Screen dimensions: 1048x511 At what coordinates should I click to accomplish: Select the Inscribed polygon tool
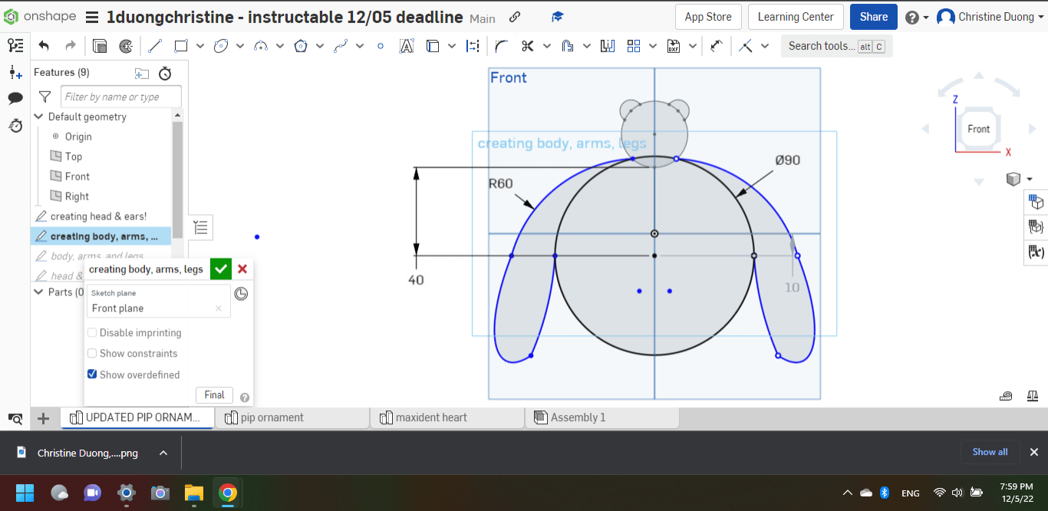(301, 46)
